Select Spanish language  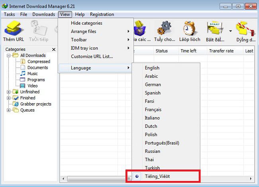pos(166,93)
